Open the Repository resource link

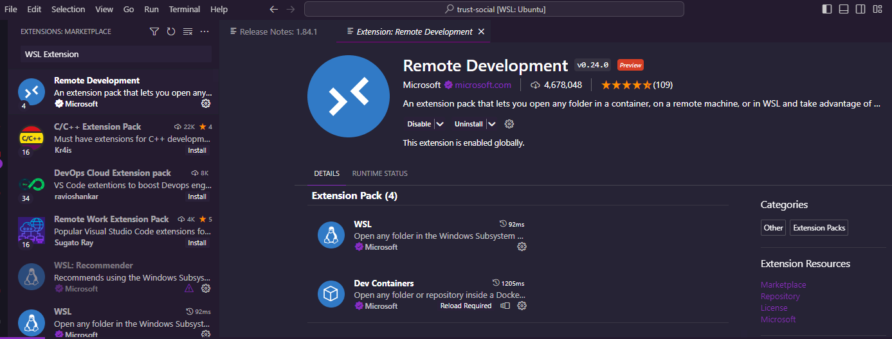[780, 296]
